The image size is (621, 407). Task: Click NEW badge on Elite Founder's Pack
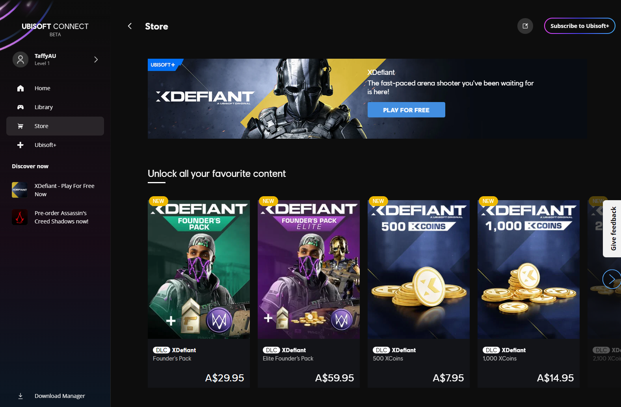pyautogui.click(x=268, y=201)
